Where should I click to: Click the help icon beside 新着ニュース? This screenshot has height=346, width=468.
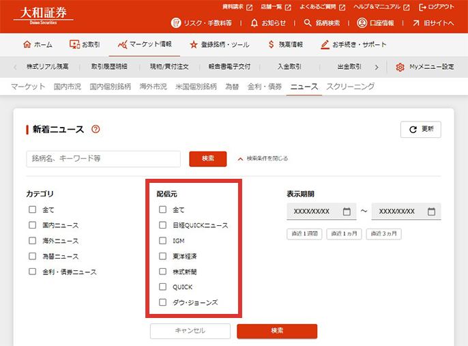pyautogui.click(x=96, y=129)
